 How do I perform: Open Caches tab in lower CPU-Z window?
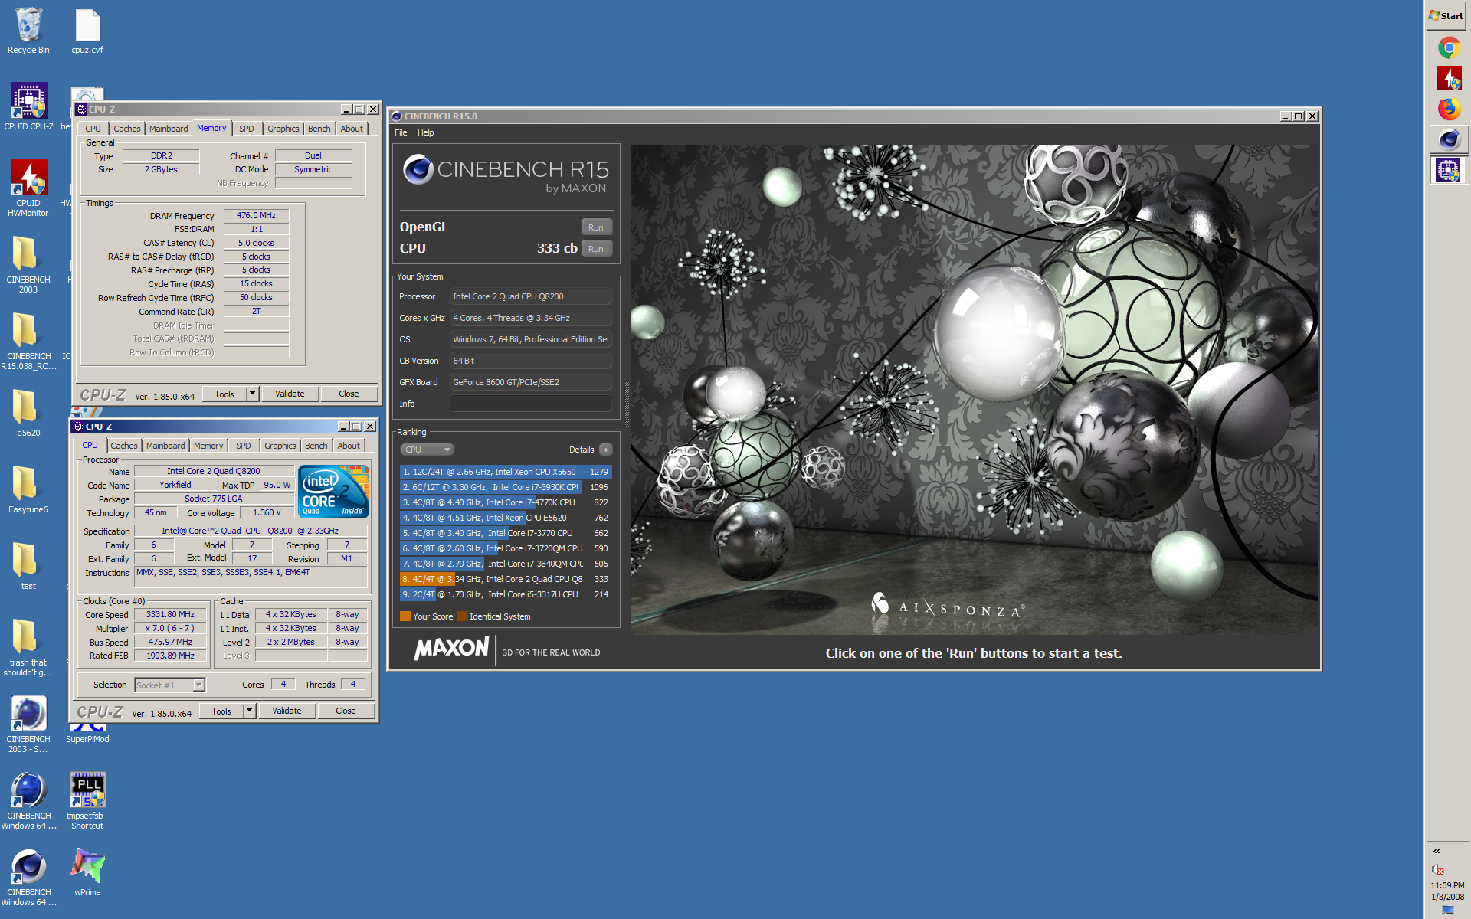click(124, 446)
